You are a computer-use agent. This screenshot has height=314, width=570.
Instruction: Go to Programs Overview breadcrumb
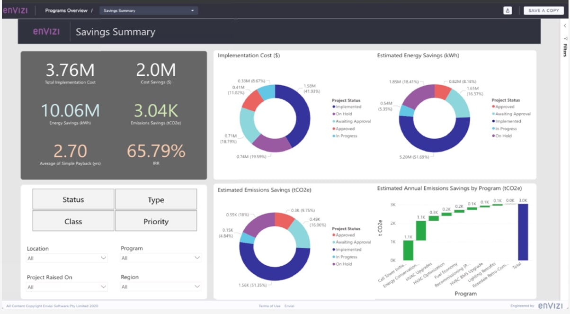(x=66, y=10)
